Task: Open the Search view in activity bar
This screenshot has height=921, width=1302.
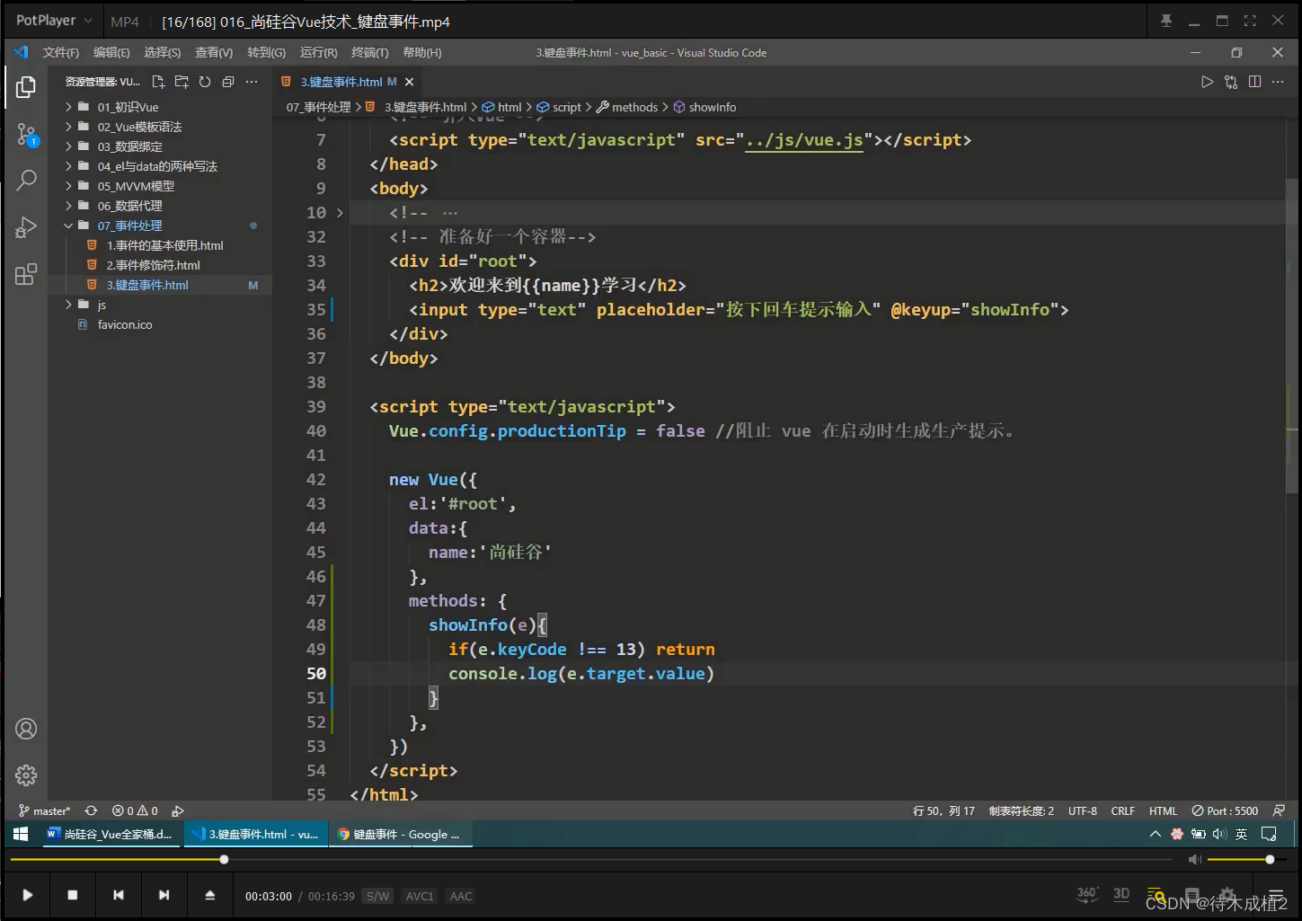Action: [26, 180]
